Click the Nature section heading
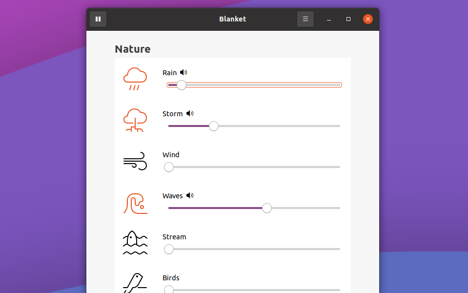 click(x=133, y=49)
